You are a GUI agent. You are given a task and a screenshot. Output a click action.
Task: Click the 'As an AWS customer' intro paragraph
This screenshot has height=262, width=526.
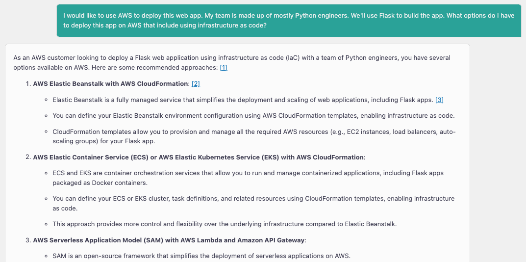pos(232,63)
